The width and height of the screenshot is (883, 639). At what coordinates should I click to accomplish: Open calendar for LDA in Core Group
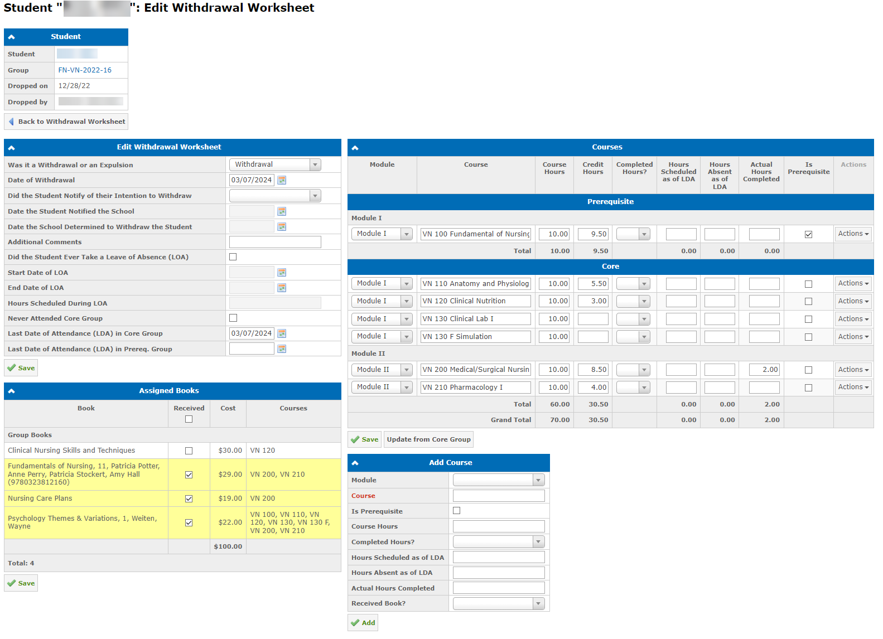coord(282,333)
